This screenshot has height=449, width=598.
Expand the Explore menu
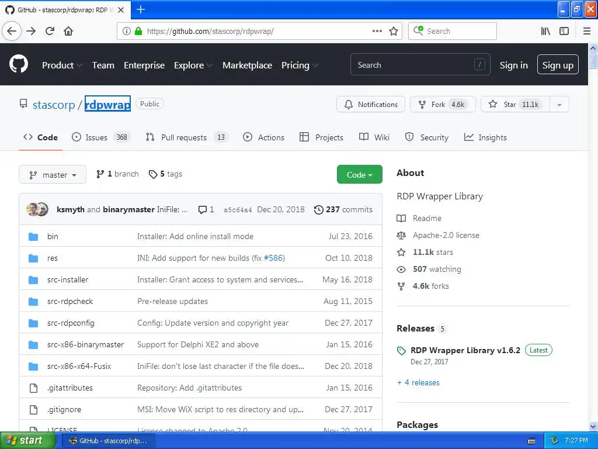pos(193,65)
